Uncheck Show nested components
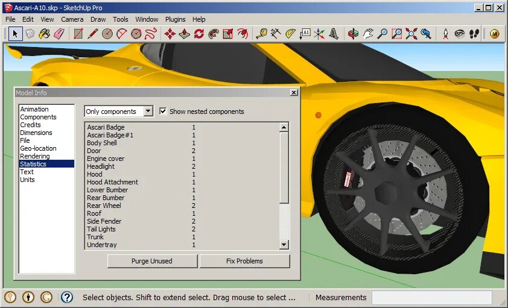This screenshot has width=508, height=308. click(x=163, y=112)
